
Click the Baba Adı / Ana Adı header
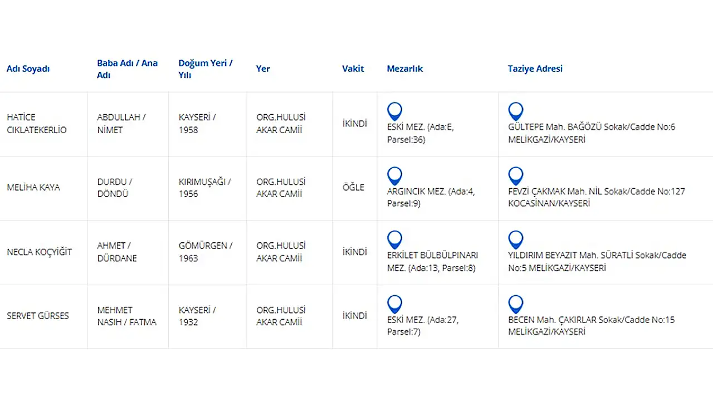tap(127, 69)
